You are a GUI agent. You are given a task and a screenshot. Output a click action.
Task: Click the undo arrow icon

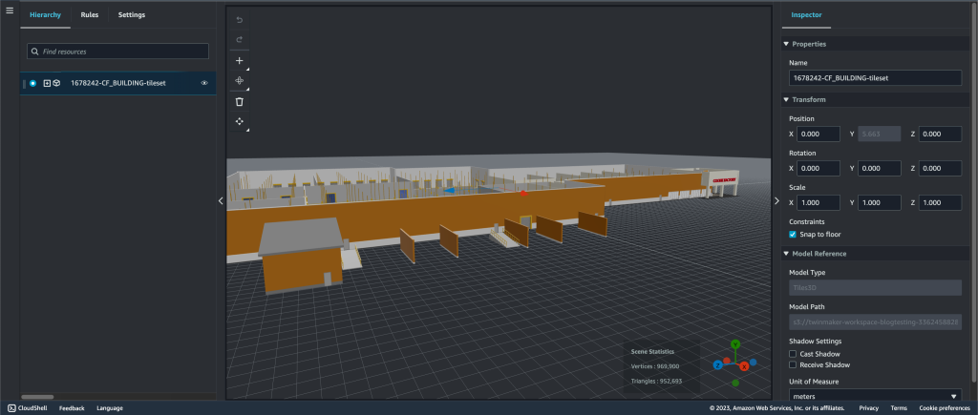(239, 20)
